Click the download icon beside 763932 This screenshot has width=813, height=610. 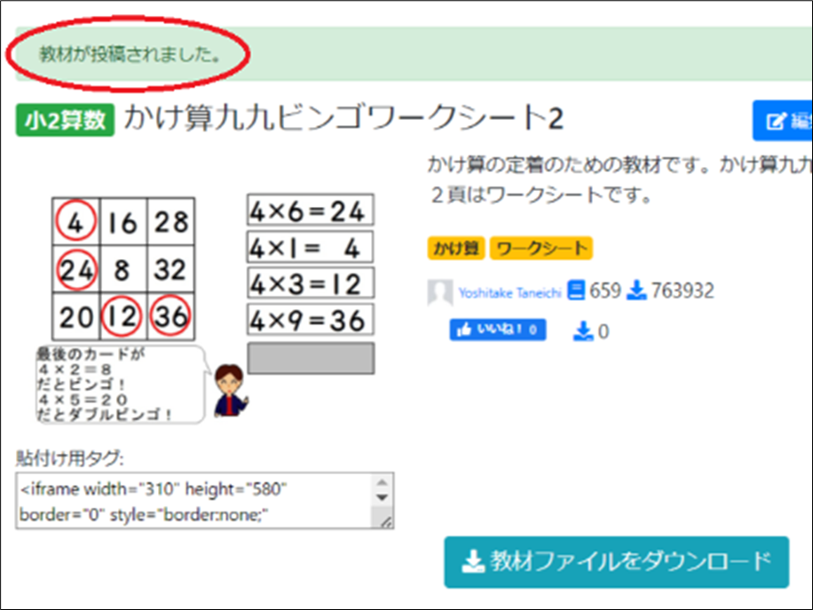[x=636, y=290]
